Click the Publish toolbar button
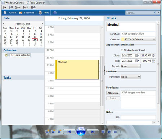The height and width of the screenshot is (139, 162). (10, 13)
